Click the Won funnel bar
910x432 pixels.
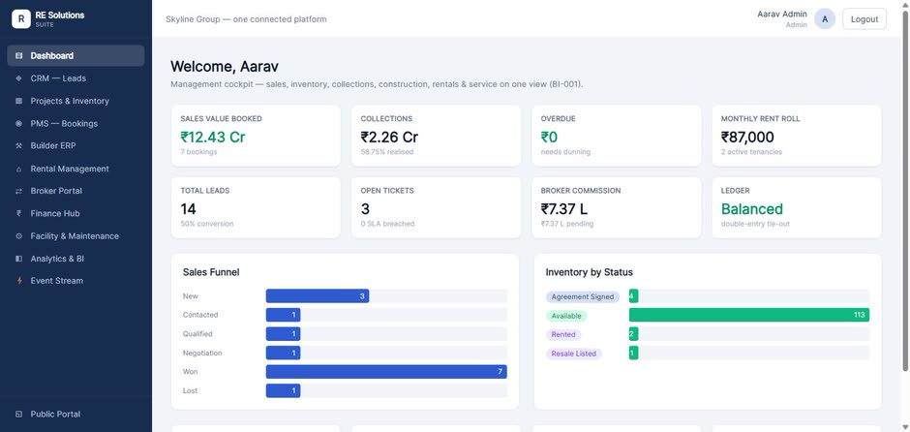386,372
